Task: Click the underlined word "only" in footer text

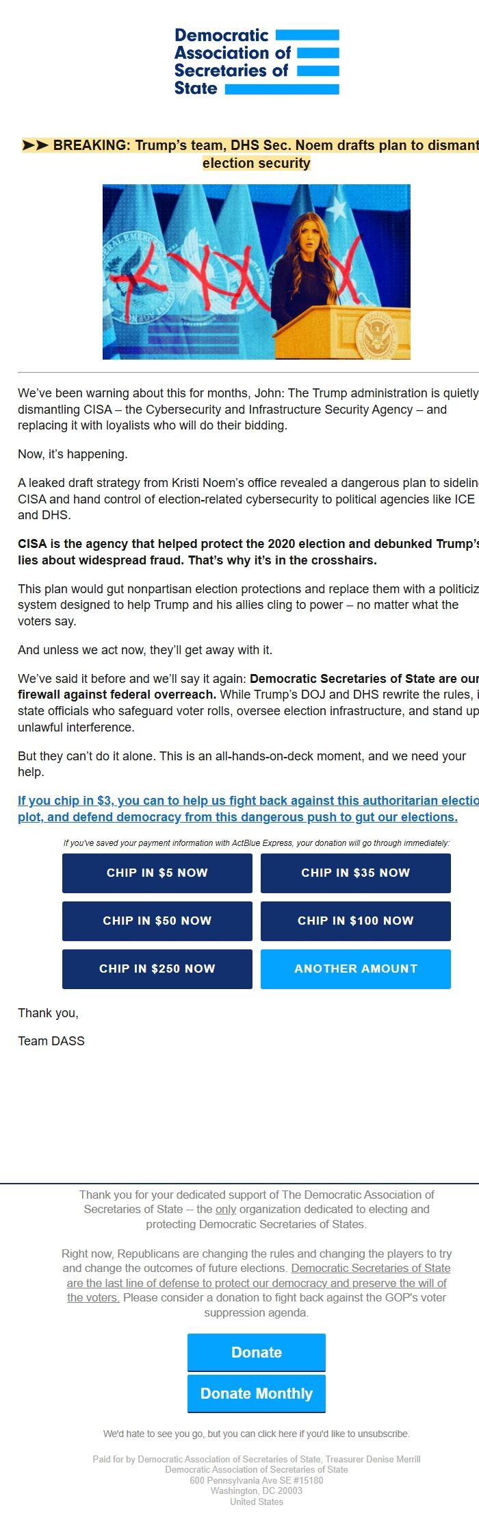Action: pos(226,1208)
